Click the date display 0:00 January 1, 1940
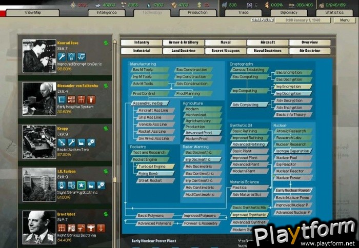The width and height of the screenshot is (359, 248). pyautogui.click(x=303, y=20)
